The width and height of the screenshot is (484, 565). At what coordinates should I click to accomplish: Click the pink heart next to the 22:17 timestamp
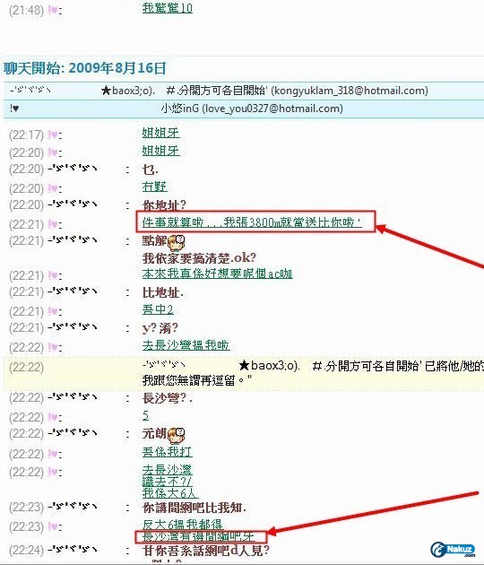tap(53, 135)
